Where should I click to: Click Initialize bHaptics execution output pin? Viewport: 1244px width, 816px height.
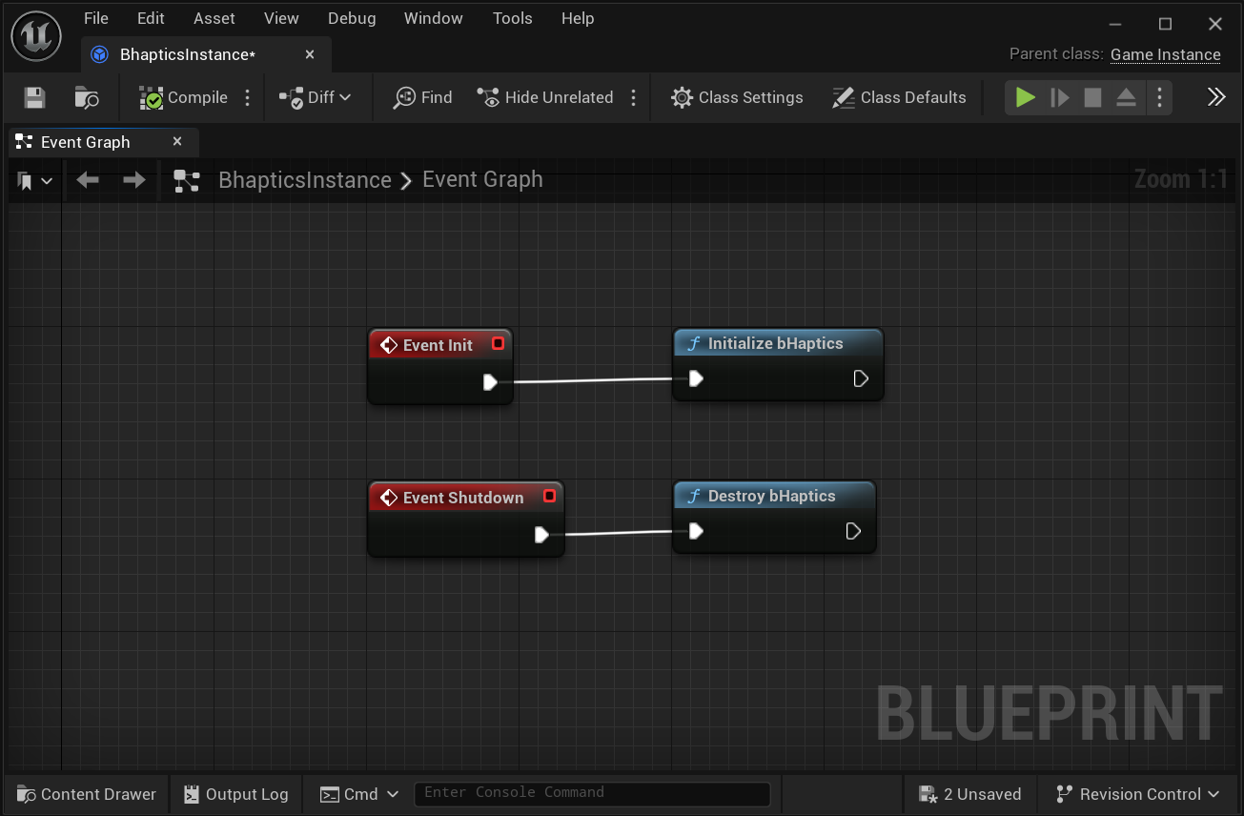861,378
